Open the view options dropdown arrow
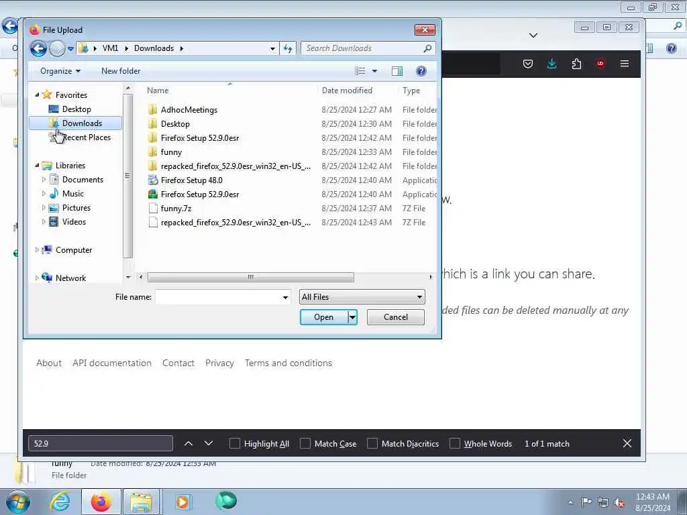The width and height of the screenshot is (687, 515). [x=374, y=71]
